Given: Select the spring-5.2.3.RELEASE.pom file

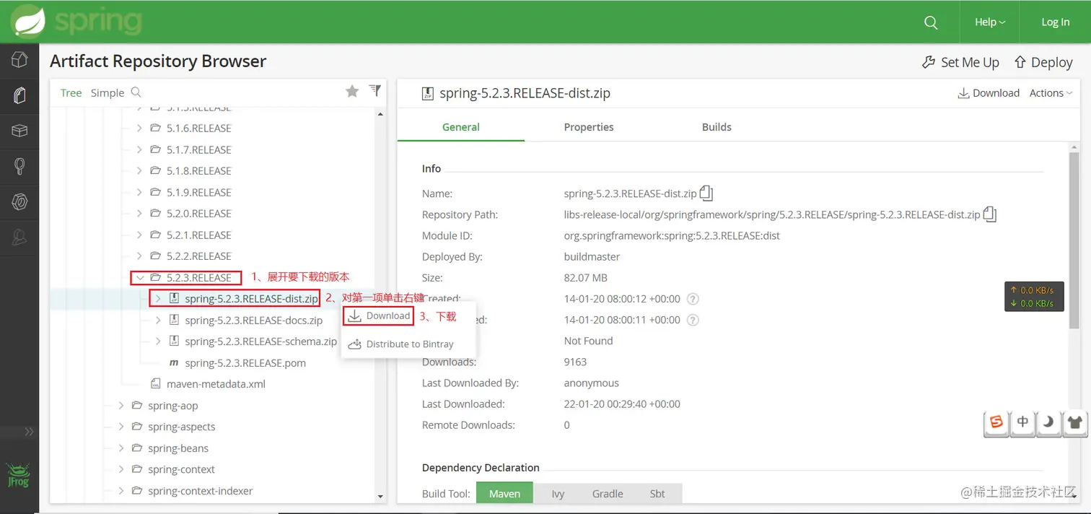Looking at the screenshot, I should click(x=245, y=362).
